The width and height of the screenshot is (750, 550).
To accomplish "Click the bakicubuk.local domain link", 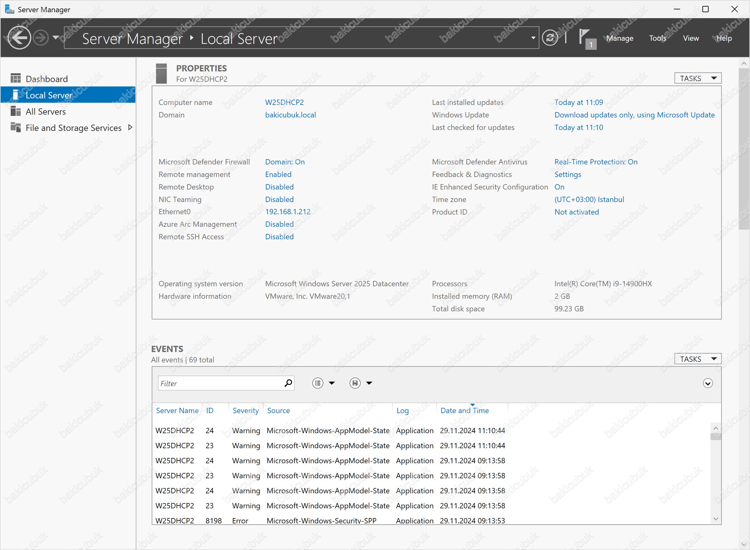I will click(x=291, y=115).
